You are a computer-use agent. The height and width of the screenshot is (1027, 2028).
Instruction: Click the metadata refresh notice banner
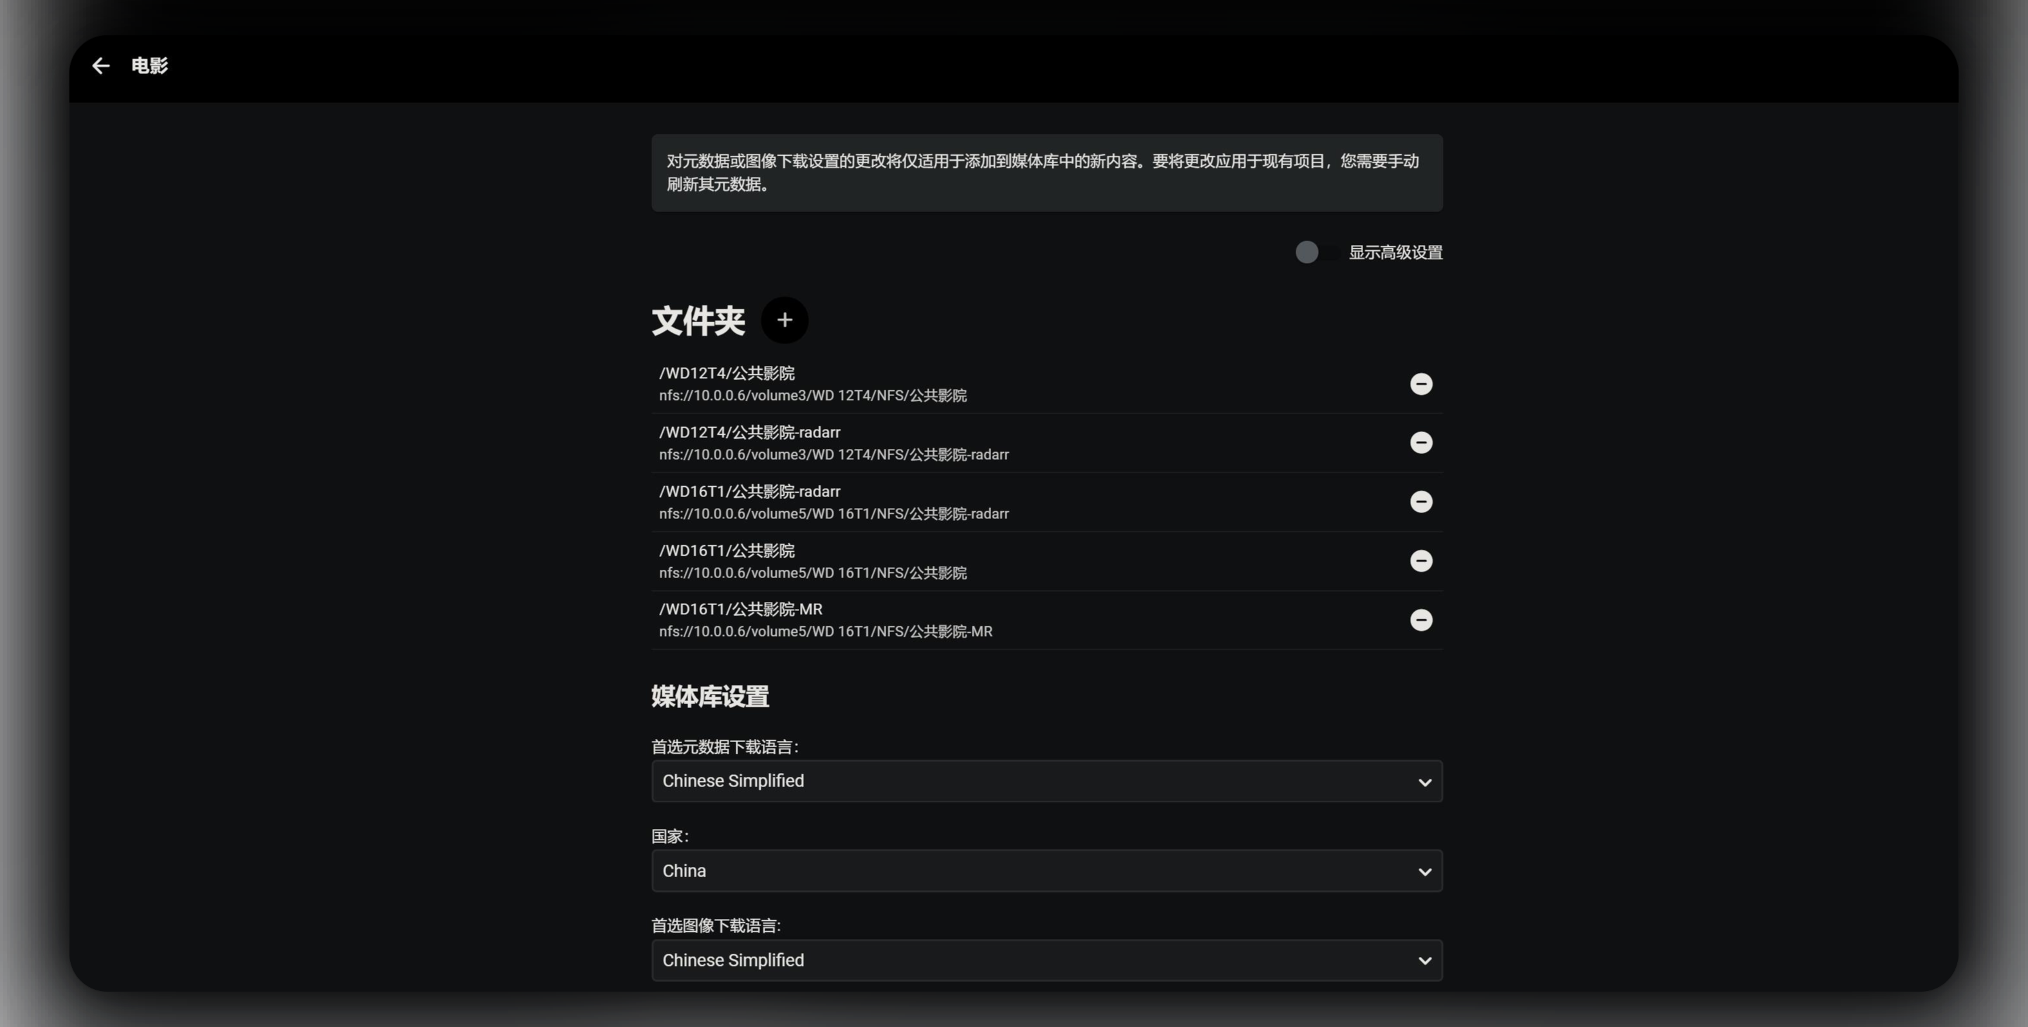[1047, 172]
